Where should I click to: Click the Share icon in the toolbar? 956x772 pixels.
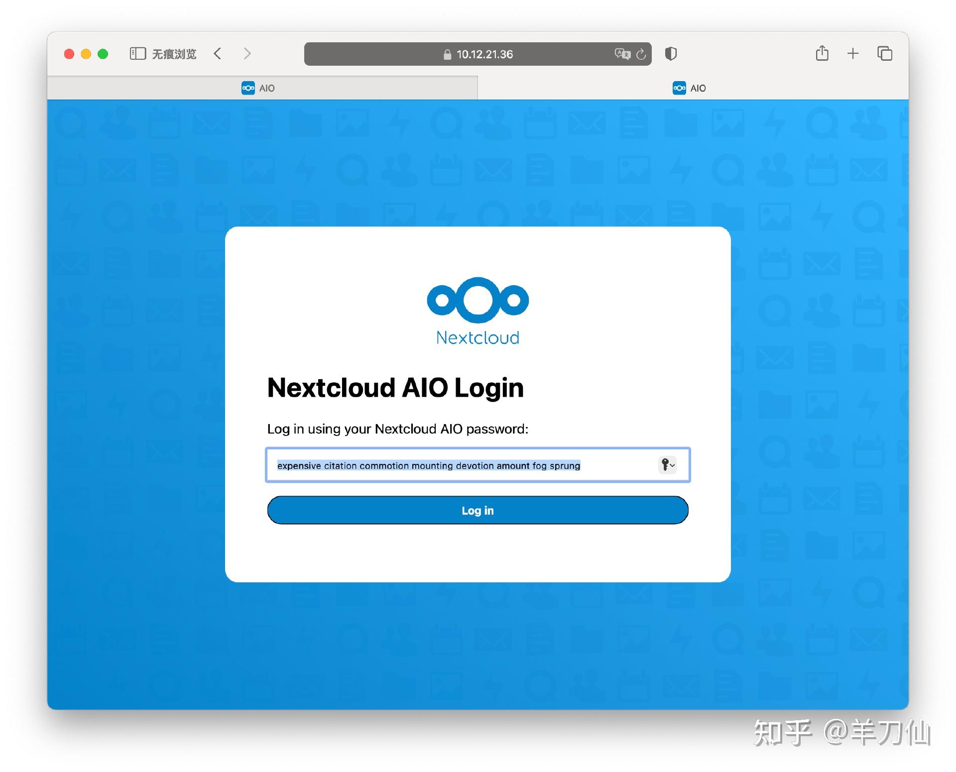[822, 53]
